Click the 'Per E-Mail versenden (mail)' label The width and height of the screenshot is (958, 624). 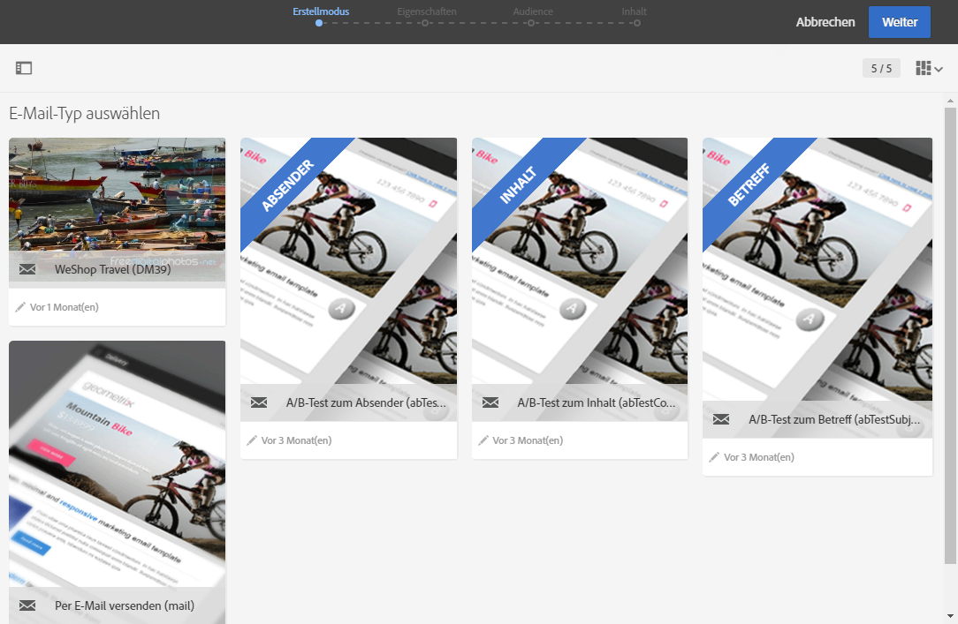(x=125, y=605)
